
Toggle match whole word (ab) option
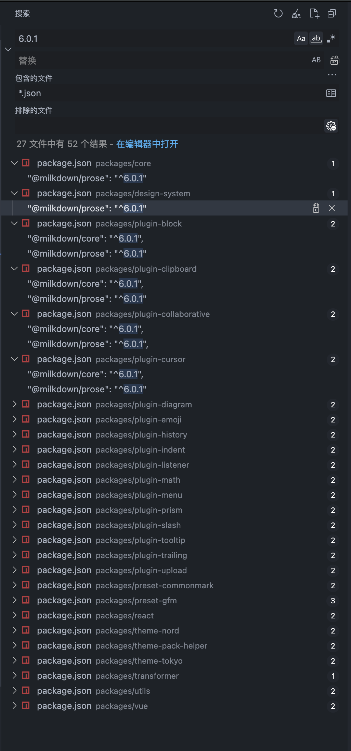316,38
